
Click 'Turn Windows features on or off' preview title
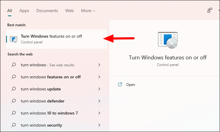[168, 58]
